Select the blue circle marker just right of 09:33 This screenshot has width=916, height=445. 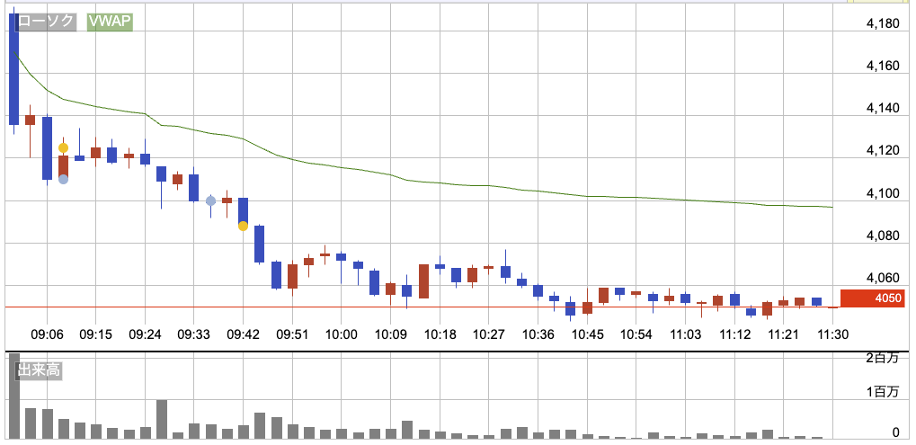(210, 200)
